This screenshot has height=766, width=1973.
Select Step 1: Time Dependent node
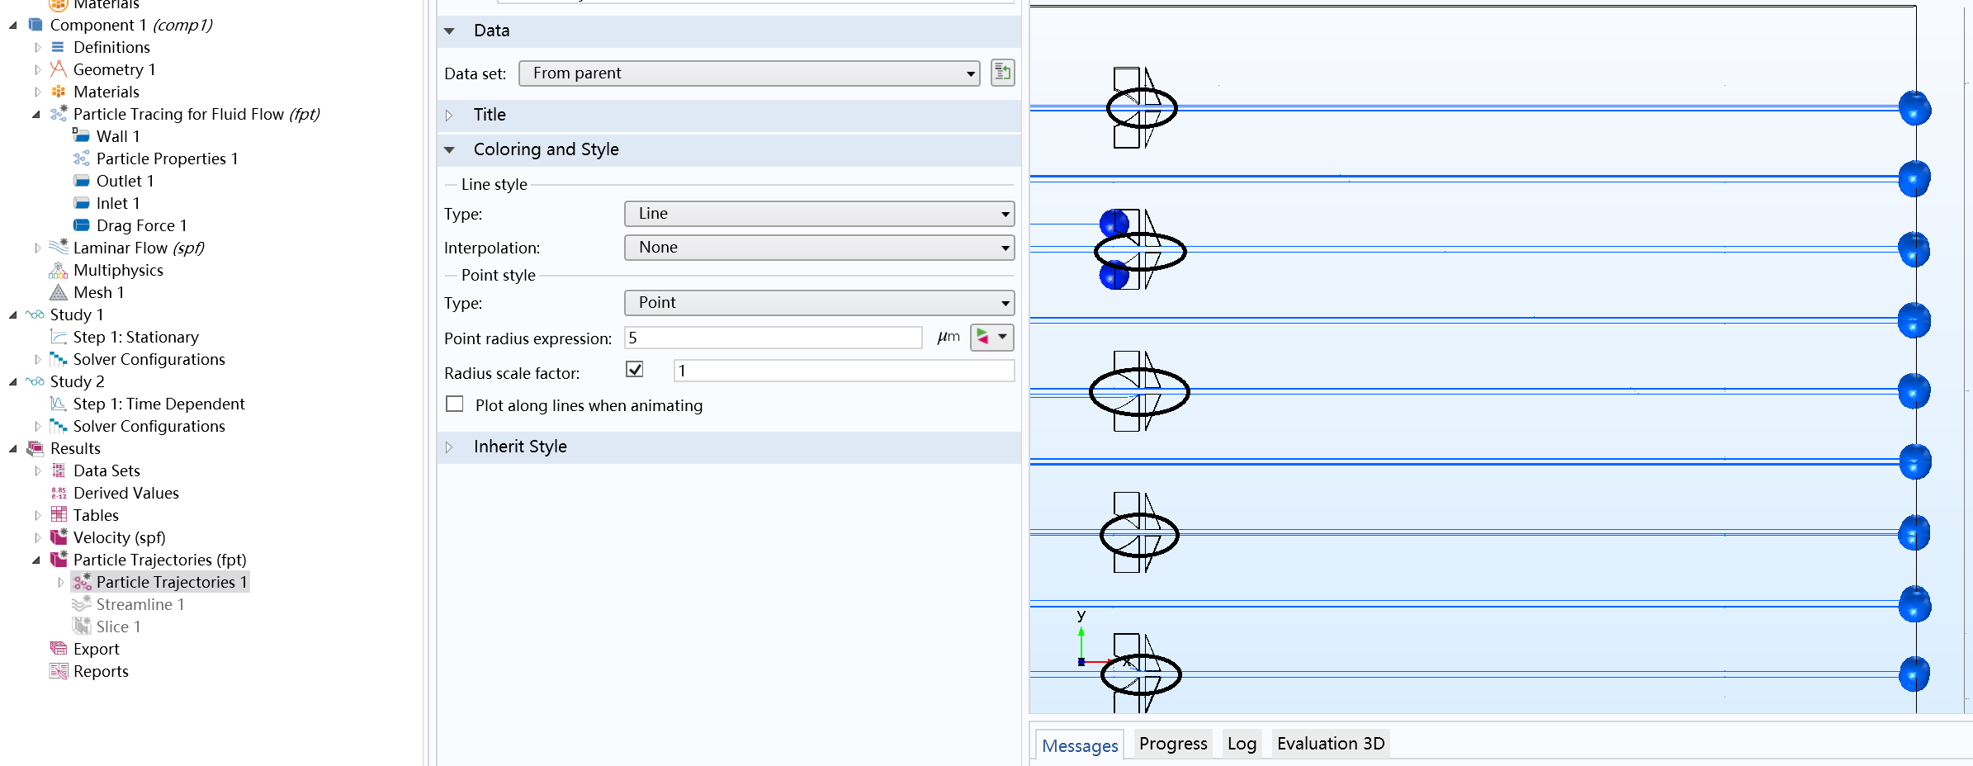pos(159,404)
